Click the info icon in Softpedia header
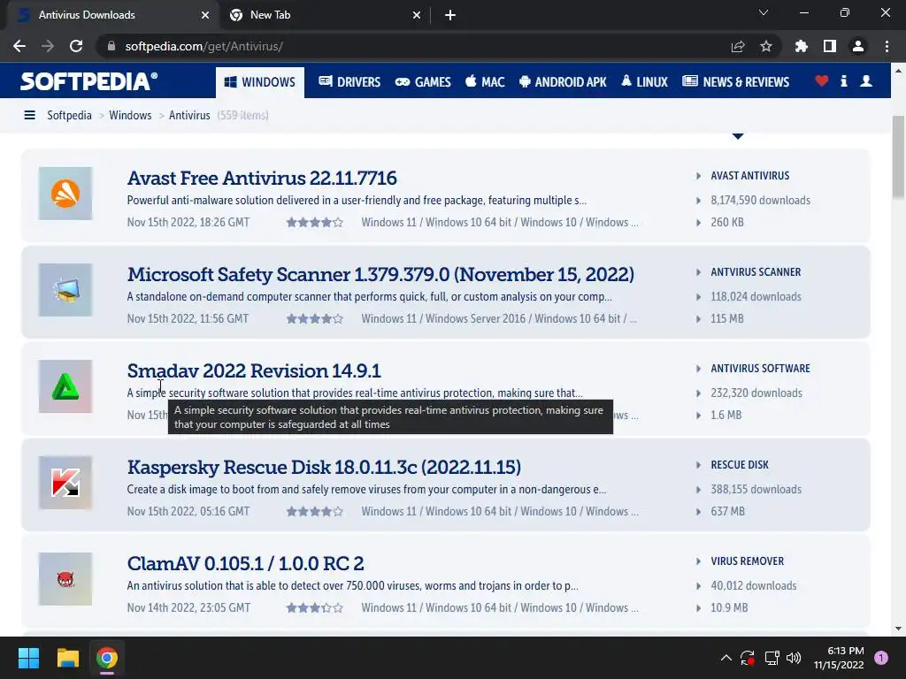The image size is (906, 679). tap(844, 80)
